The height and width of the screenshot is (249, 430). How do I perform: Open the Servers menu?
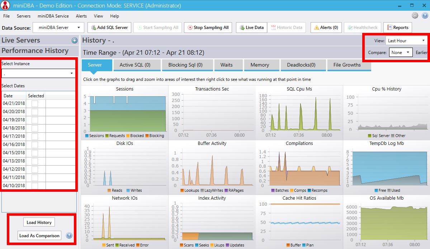point(24,16)
